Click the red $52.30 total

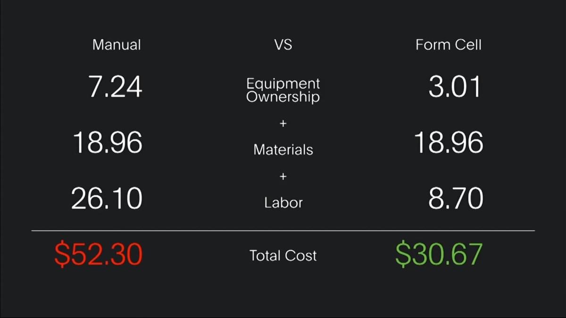coord(98,254)
